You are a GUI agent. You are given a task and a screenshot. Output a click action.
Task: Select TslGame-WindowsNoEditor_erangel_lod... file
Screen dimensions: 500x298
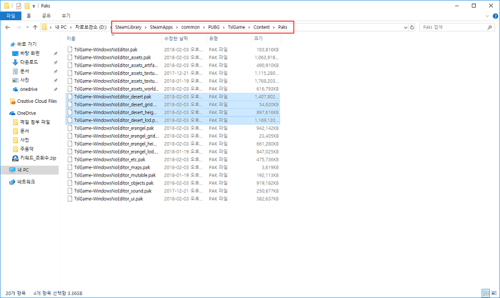coord(116,152)
